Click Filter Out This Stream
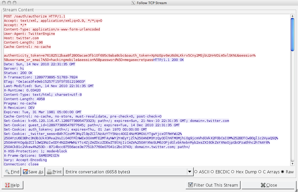The image size is (298, 192). (213, 185)
